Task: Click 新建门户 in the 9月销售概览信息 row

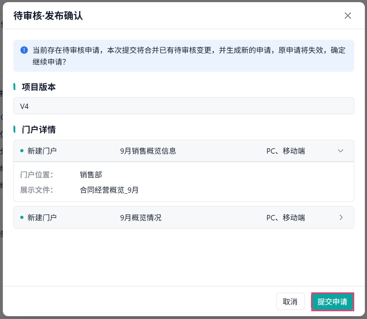Action: tap(42, 151)
